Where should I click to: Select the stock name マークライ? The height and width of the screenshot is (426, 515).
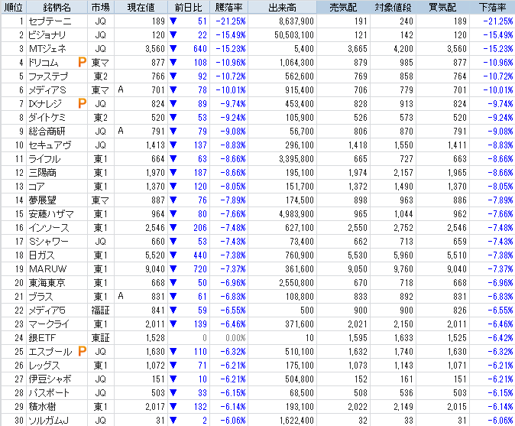49,324
